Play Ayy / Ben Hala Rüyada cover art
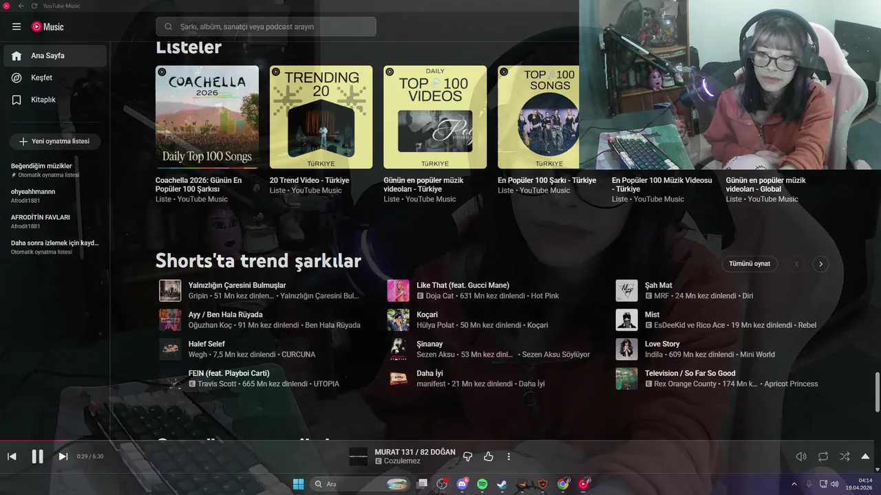Image resolution: width=881 pixels, height=495 pixels. (170, 320)
